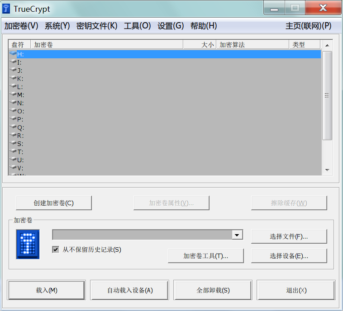Click 全部卸载(S) dismount all button
The width and height of the screenshot is (343, 311).
(x=213, y=290)
